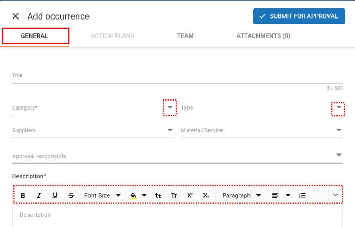Click the subscript icon

(206, 195)
